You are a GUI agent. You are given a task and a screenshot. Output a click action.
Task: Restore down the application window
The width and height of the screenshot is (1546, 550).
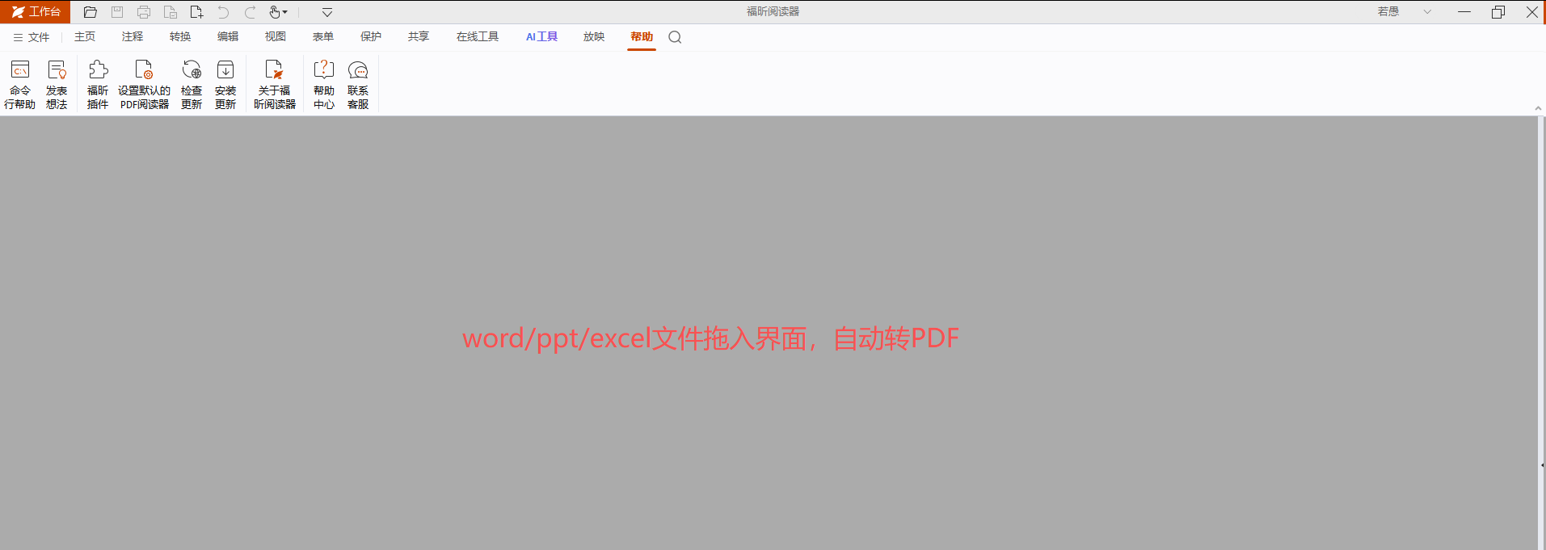pos(1498,11)
